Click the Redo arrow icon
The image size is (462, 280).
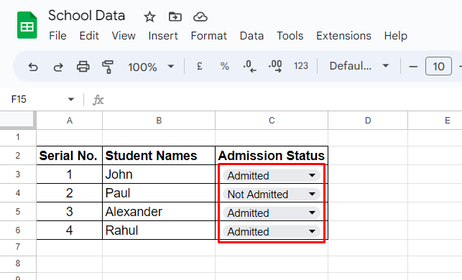[58, 67]
